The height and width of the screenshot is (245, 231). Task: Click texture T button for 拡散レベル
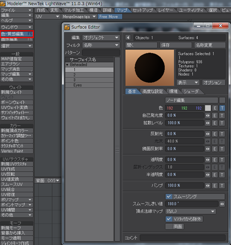222,123
